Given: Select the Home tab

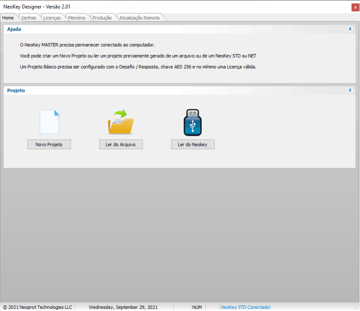Looking at the screenshot, I should click(x=8, y=18).
